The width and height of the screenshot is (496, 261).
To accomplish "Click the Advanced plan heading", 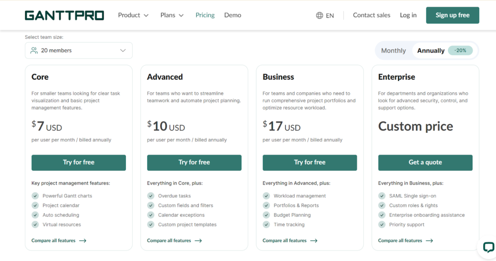I will pos(165,77).
